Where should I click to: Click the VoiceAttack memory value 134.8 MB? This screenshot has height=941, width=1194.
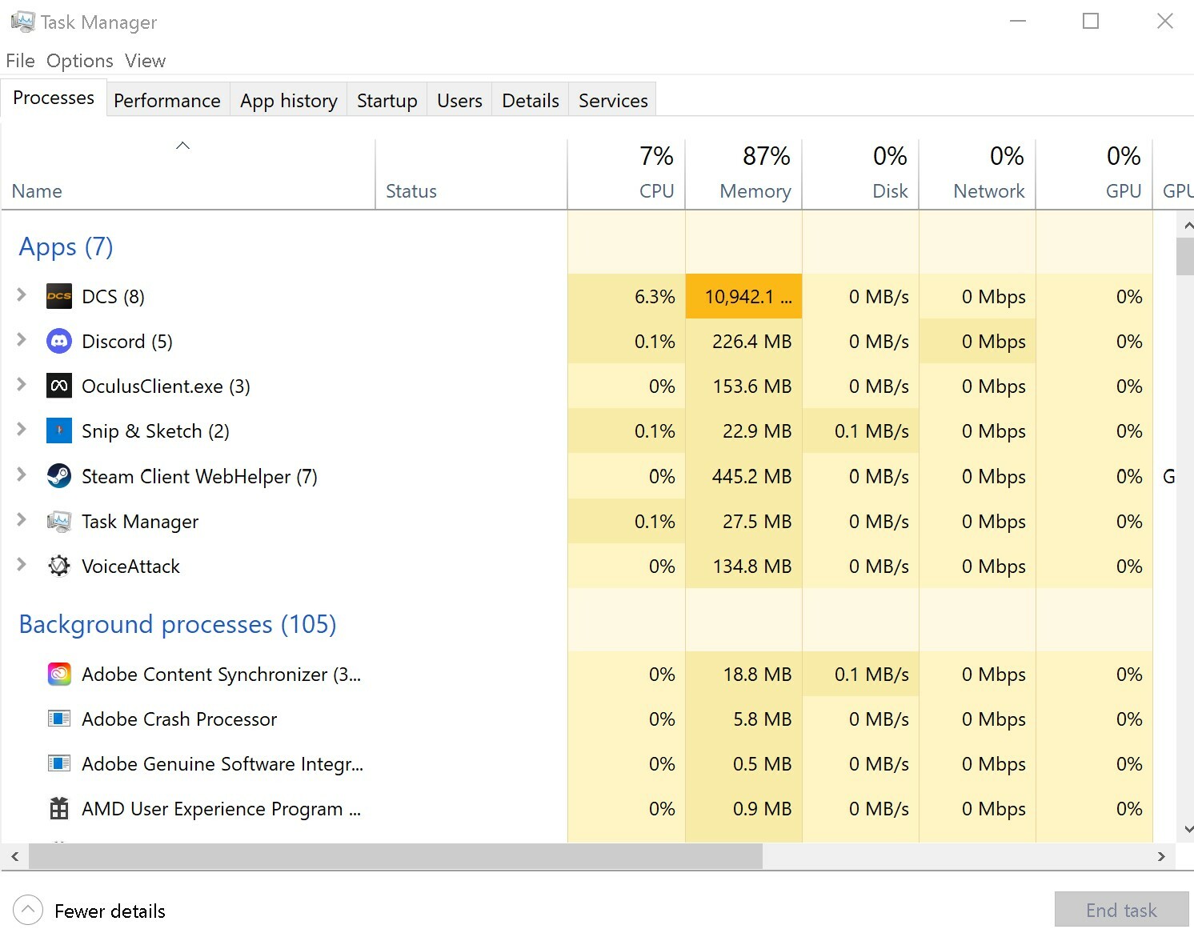pyautogui.click(x=751, y=567)
